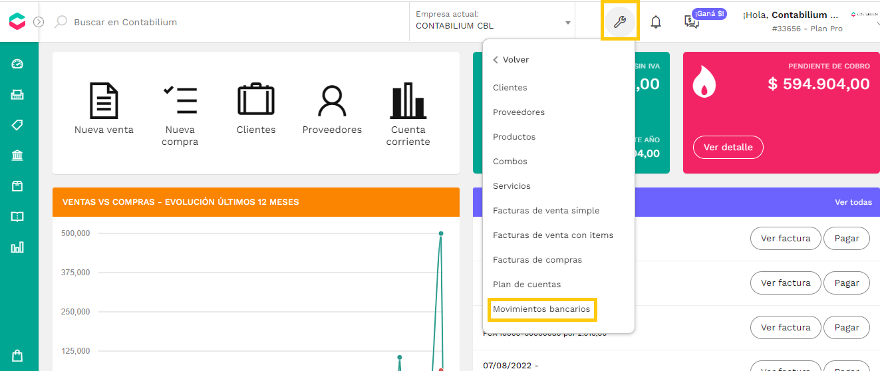Click the search magnifier icon

(61, 22)
